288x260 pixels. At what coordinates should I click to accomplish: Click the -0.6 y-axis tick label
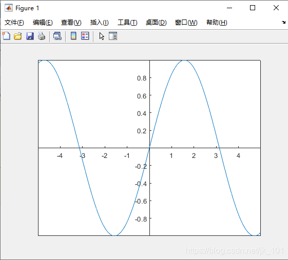click(x=141, y=202)
